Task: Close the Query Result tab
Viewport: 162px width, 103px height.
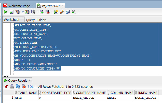Action: [30, 80]
